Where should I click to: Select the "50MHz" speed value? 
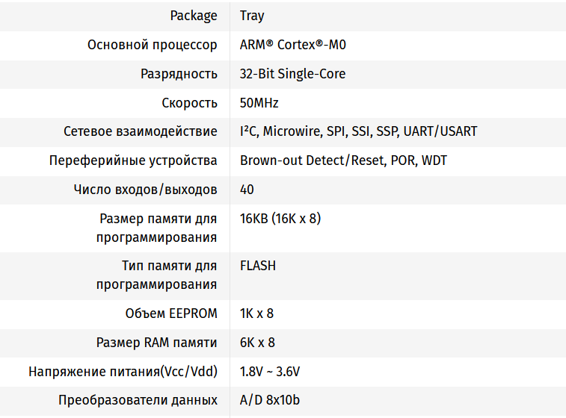259,103
